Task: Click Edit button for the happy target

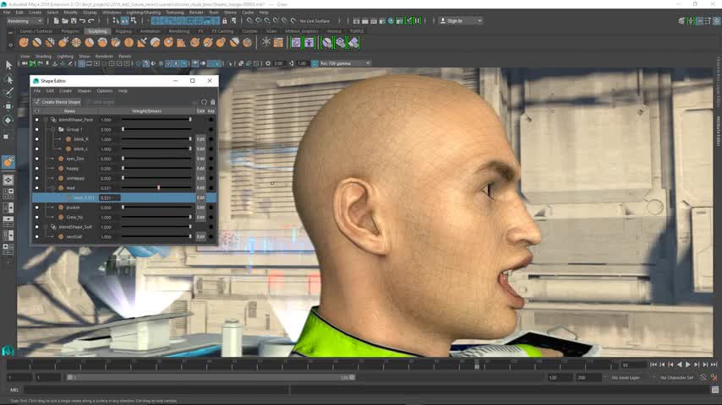Action: click(x=200, y=168)
